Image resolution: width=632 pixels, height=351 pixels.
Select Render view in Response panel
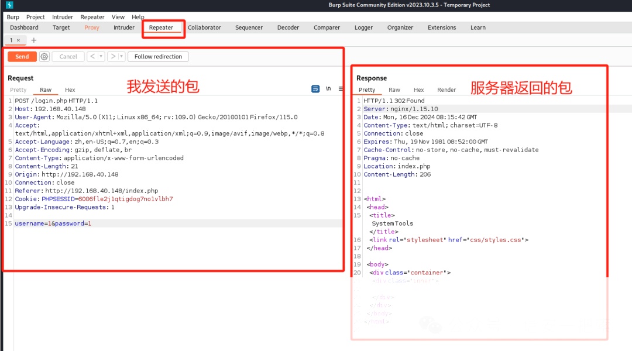pos(446,90)
